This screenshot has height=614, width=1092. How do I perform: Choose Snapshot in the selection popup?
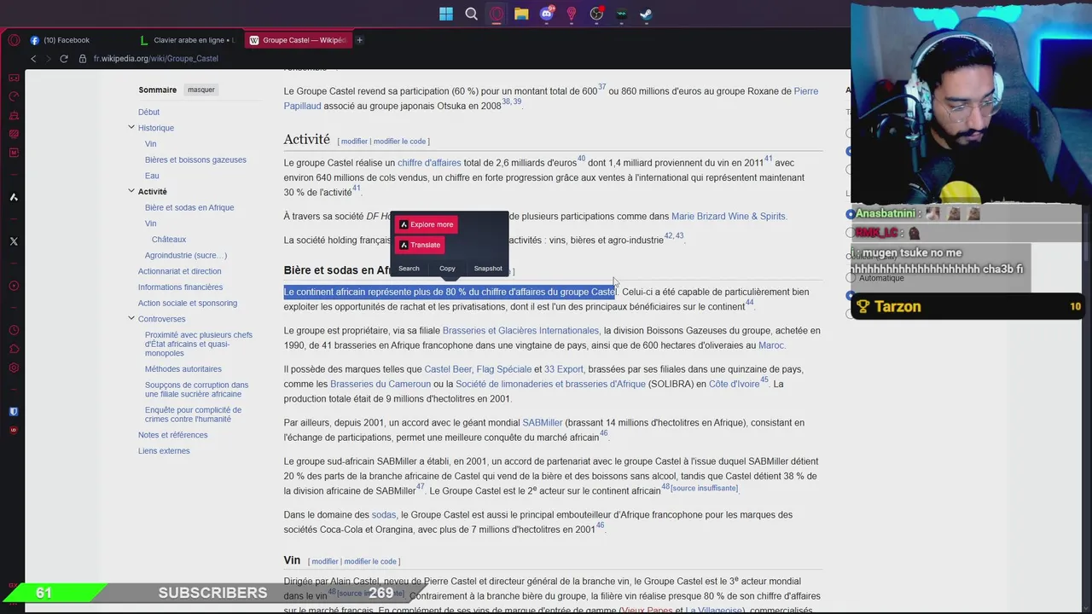click(488, 269)
